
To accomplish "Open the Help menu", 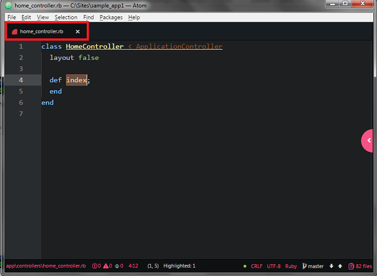I will click(134, 17).
